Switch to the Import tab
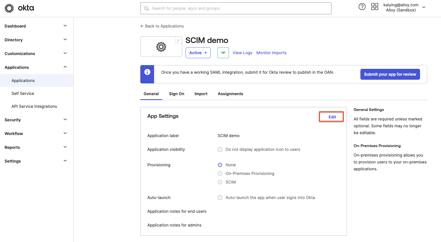Screen dimensions: 441x242 coord(201,94)
